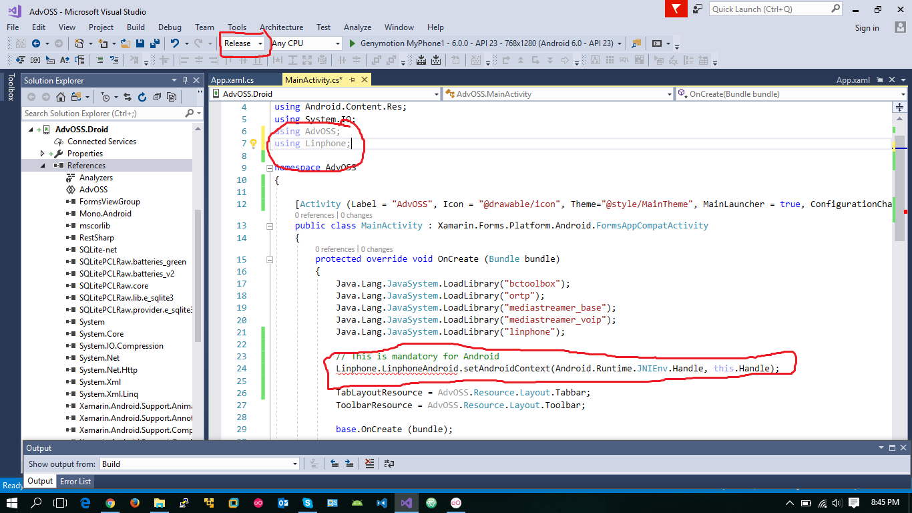This screenshot has height=513, width=912.
Task: Open Firefox from the taskbar
Action: [134, 502]
